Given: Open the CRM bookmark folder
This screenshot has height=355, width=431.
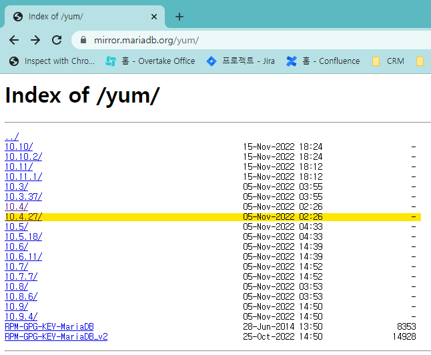Looking at the screenshot, I should coord(388,61).
